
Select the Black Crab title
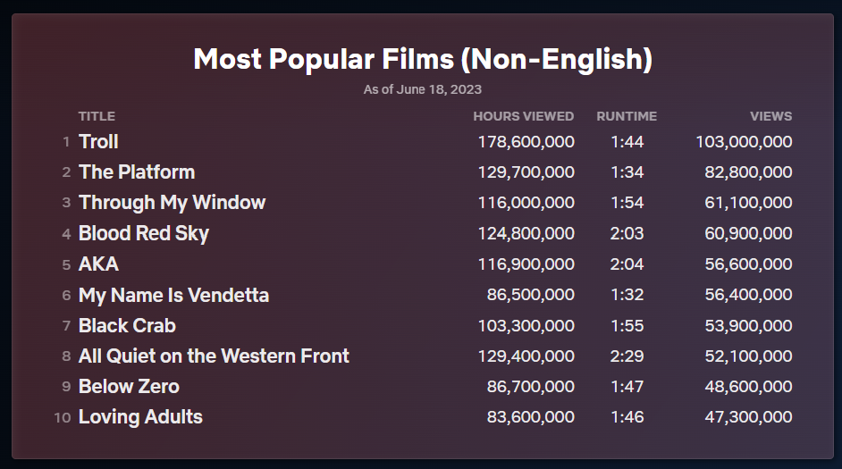(x=127, y=325)
